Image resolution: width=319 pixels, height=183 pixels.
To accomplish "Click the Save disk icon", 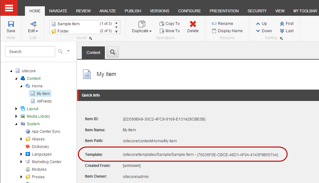I will point(11,24).
